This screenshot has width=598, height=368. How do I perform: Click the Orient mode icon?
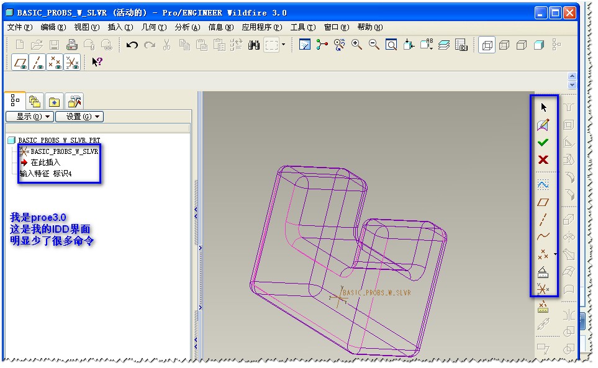click(339, 45)
